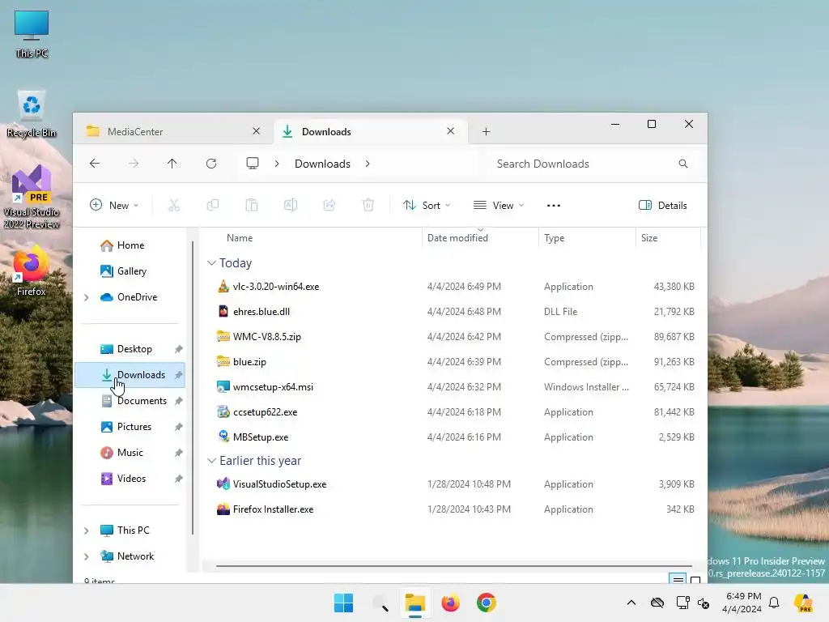The width and height of the screenshot is (829, 622).
Task: Refresh the Downloads folder view
Action: click(211, 164)
